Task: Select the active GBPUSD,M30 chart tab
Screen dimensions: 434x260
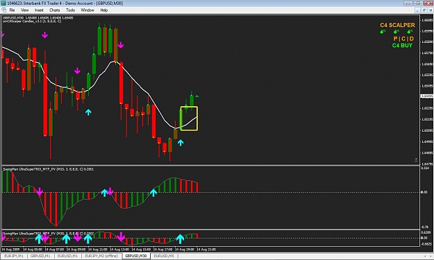Action: [x=136, y=256]
